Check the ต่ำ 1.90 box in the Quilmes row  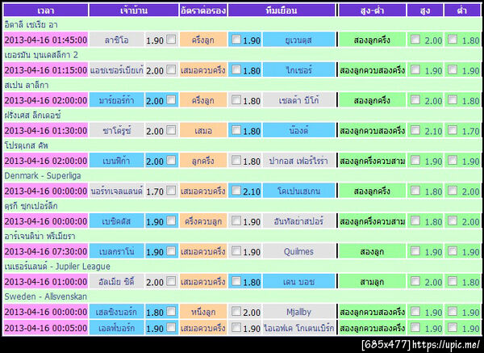[453, 251]
